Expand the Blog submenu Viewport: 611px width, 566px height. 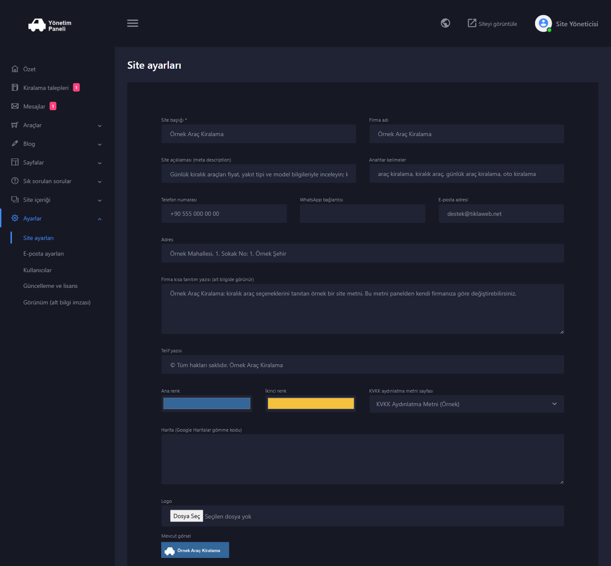click(x=57, y=144)
